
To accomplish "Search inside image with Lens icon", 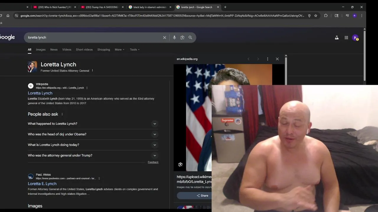I will click(x=180, y=165).
